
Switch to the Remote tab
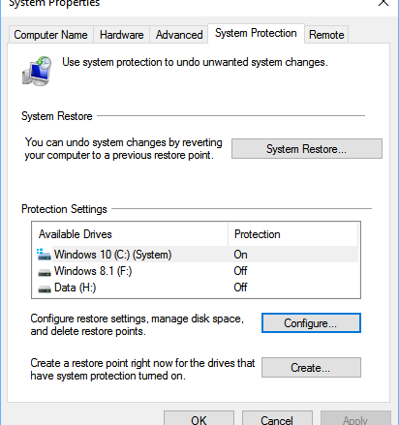point(326,35)
